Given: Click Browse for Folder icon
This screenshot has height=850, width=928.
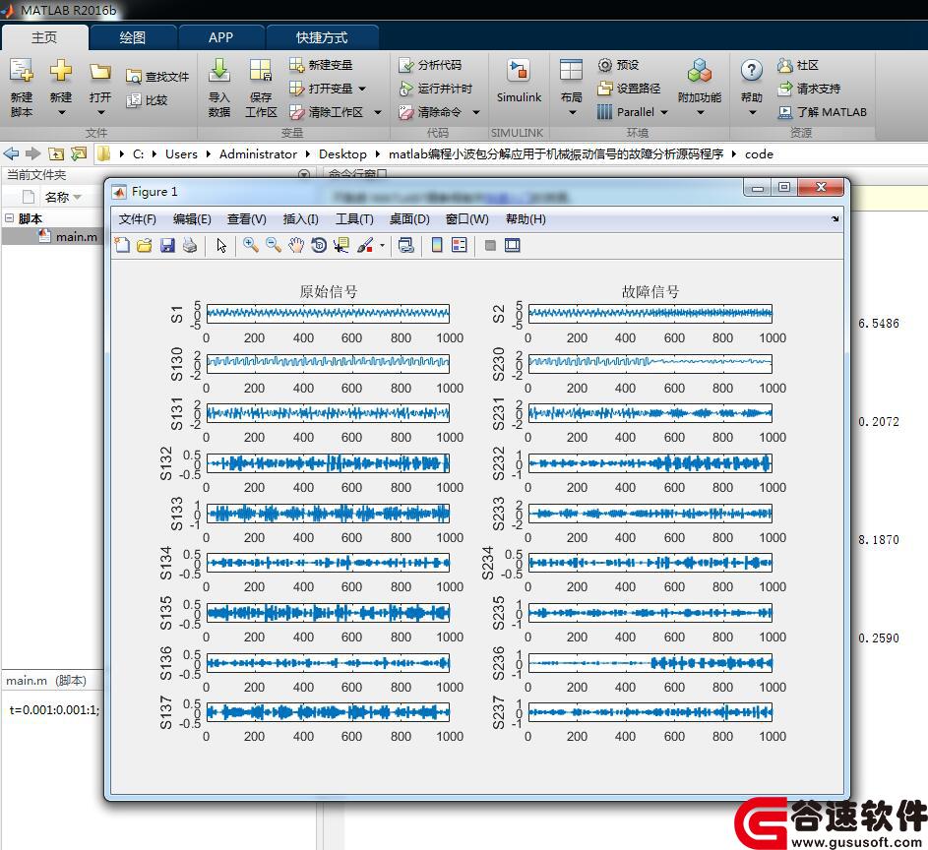Looking at the screenshot, I should [78, 153].
